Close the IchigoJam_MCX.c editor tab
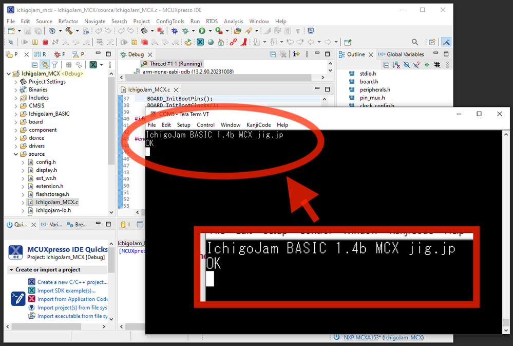This screenshot has width=513, height=346. click(176, 90)
